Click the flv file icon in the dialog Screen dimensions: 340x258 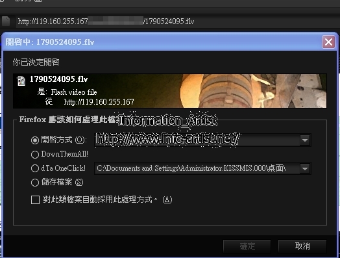21,81
